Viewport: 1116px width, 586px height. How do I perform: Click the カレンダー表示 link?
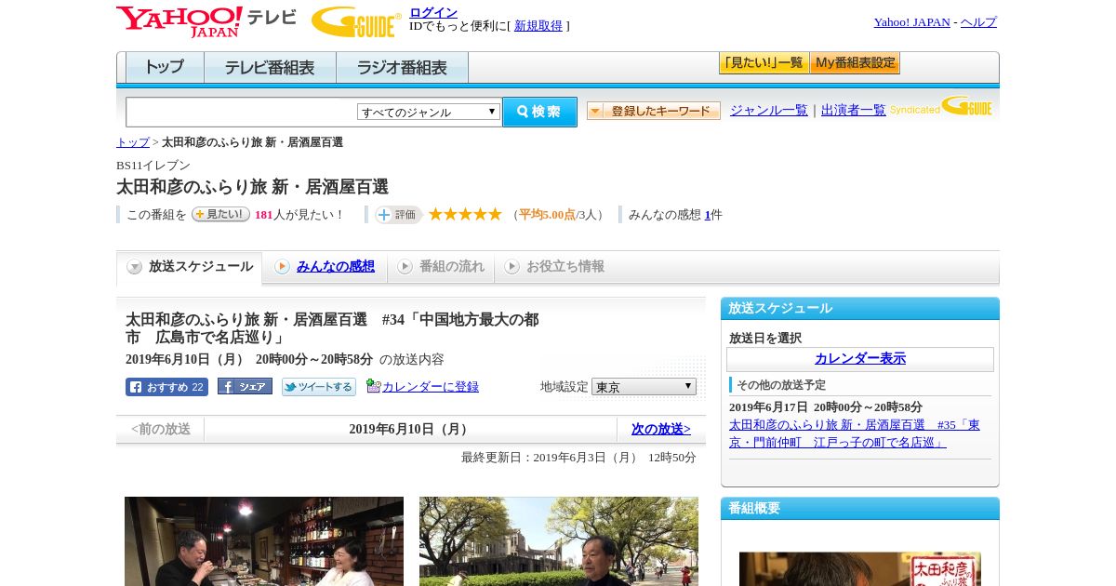(x=860, y=358)
